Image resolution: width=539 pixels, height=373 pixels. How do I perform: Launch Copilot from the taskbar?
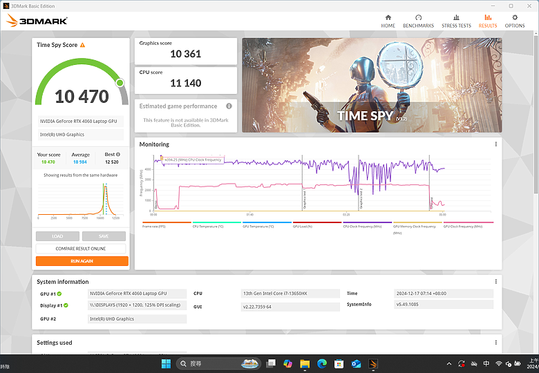[287, 363]
